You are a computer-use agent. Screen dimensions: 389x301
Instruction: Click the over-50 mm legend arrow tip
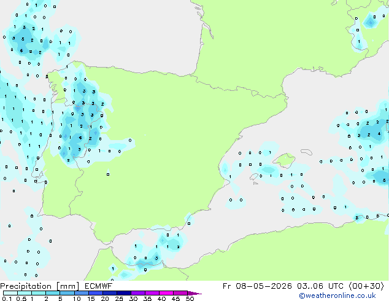194,293
